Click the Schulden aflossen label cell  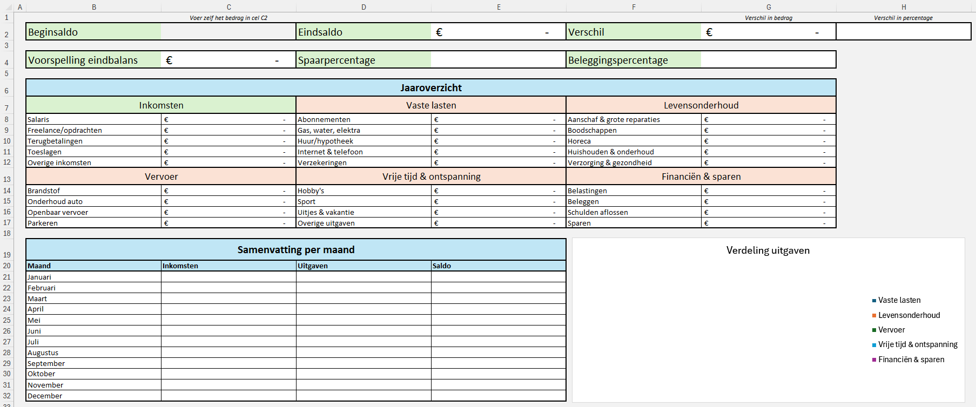tap(633, 212)
